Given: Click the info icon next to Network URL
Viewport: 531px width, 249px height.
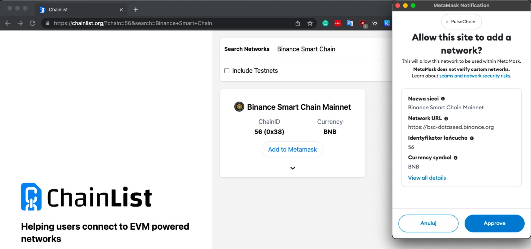Looking at the screenshot, I should tap(446, 119).
